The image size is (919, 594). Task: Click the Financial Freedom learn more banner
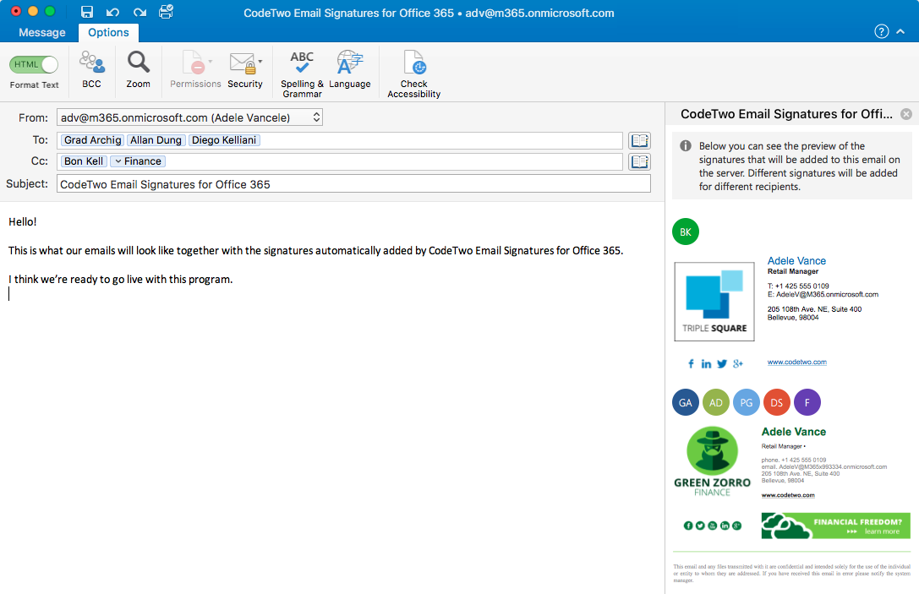point(836,526)
